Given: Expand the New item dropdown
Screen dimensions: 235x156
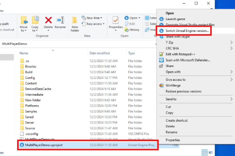Looking at the screenshot, I should pyautogui.click(x=92, y=18).
